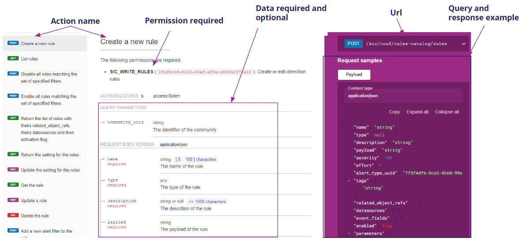523x241 pixels.
Task: Click the GET badge beside List rules
Action: point(13,58)
